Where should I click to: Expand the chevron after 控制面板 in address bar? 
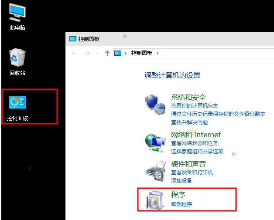pyautogui.click(x=158, y=53)
